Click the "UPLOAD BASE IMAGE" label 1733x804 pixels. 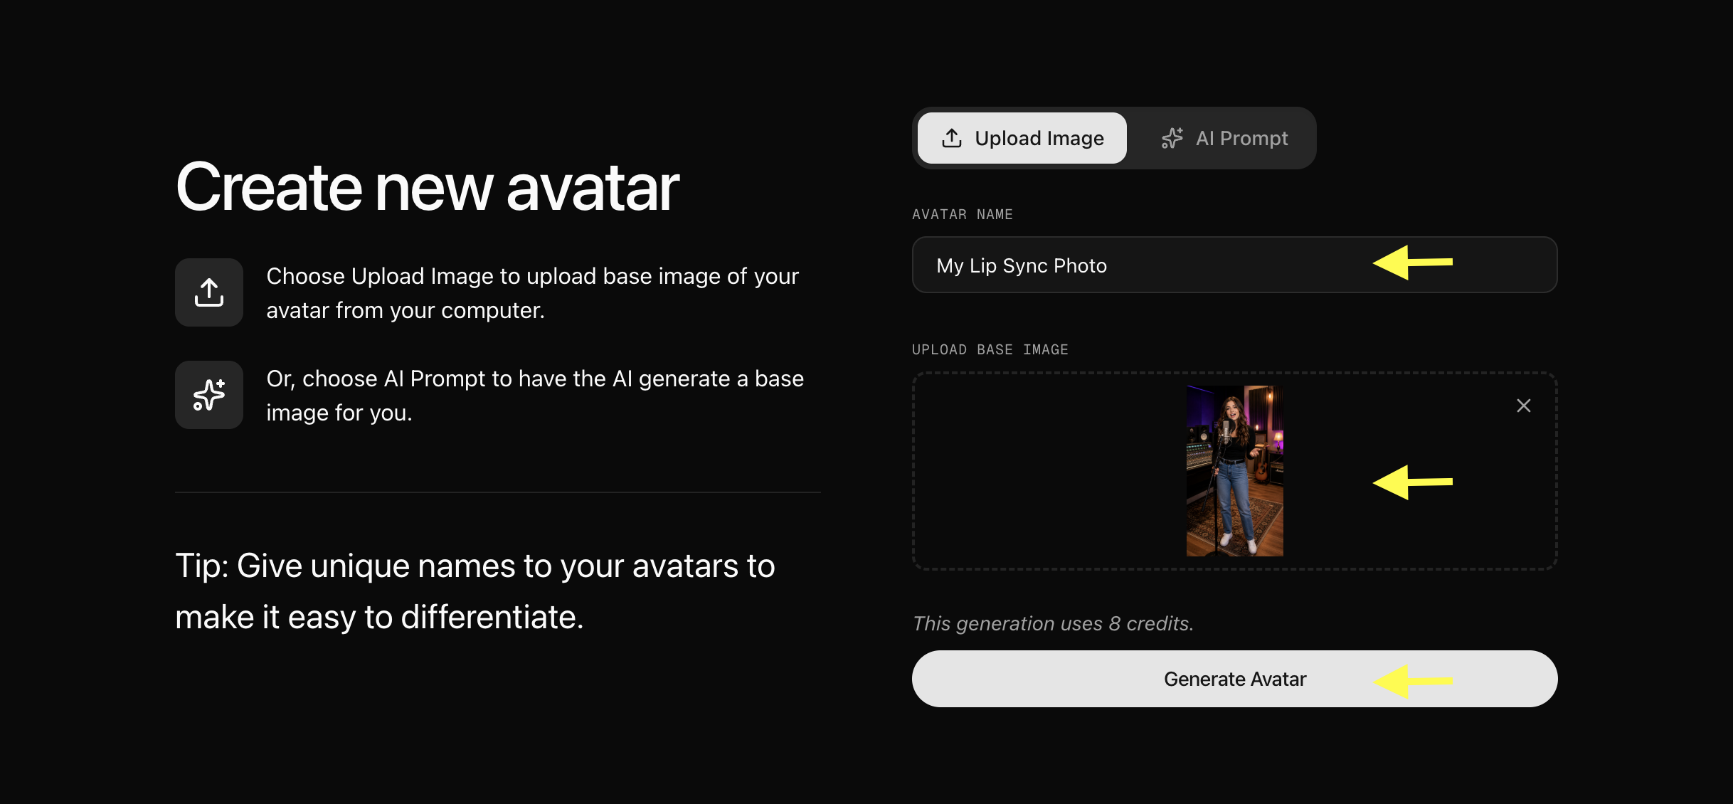coord(990,349)
